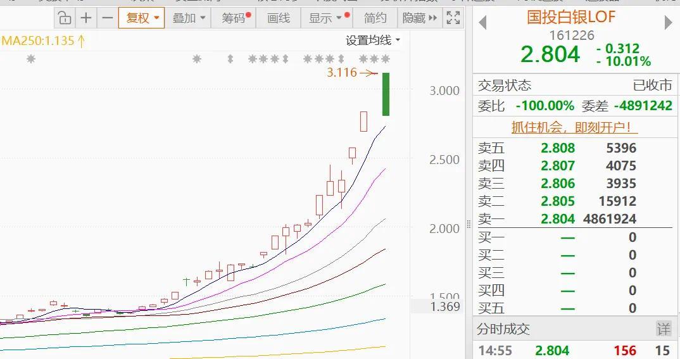Viewport: 680px width, 359px height.
Task: Zoom in the chart with the plus icon
Action: click(x=86, y=18)
